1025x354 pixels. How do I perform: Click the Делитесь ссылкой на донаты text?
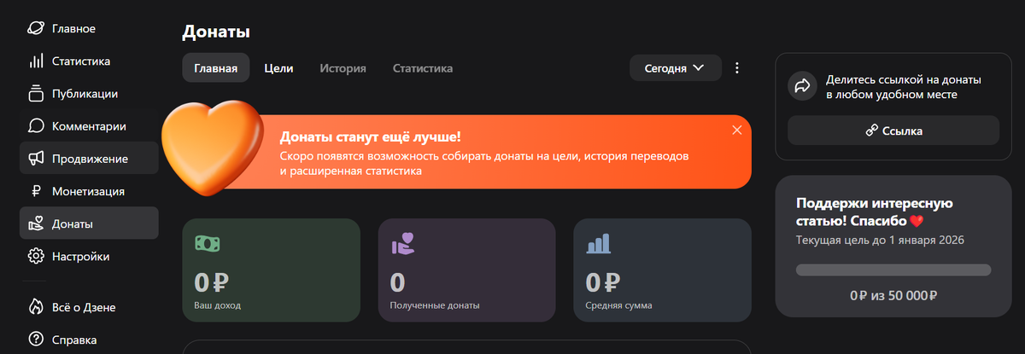pyautogui.click(x=904, y=87)
